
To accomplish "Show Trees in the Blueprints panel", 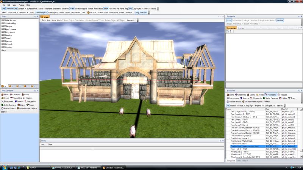I will click(x=292, y=98).
